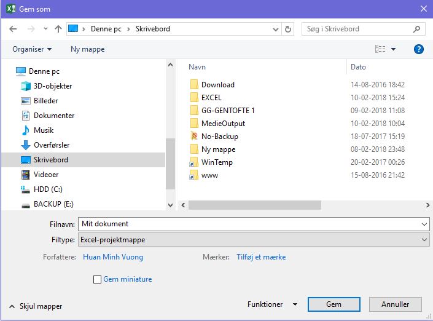
Task: Open the blue help question mark
Action: (x=419, y=49)
